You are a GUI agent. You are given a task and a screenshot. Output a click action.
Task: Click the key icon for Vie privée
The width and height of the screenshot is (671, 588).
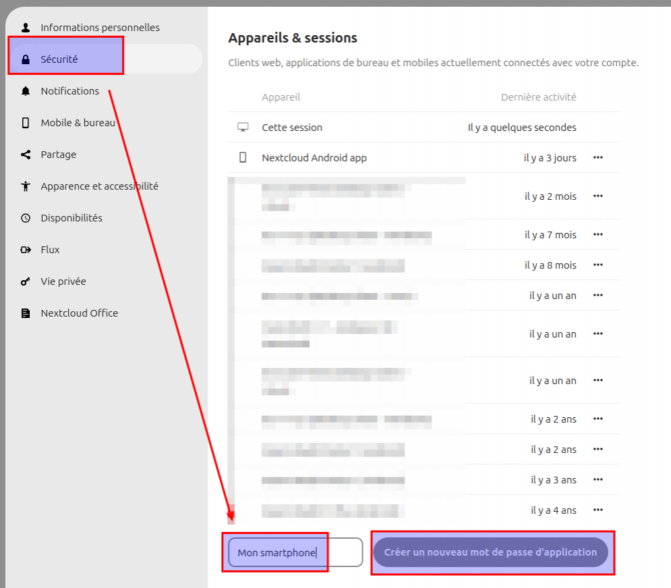pyautogui.click(x=26, y=282)
